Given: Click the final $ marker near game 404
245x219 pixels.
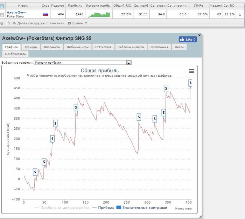Looking at the screenshot, I should coord(190,83).
